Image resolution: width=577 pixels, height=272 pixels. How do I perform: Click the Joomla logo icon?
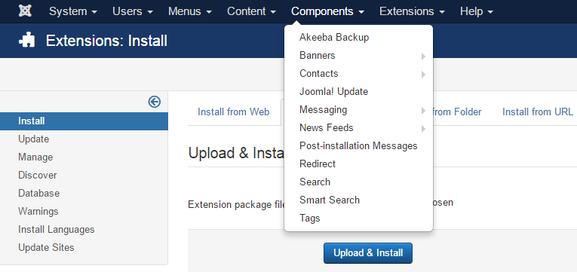[x=25, y=11]
